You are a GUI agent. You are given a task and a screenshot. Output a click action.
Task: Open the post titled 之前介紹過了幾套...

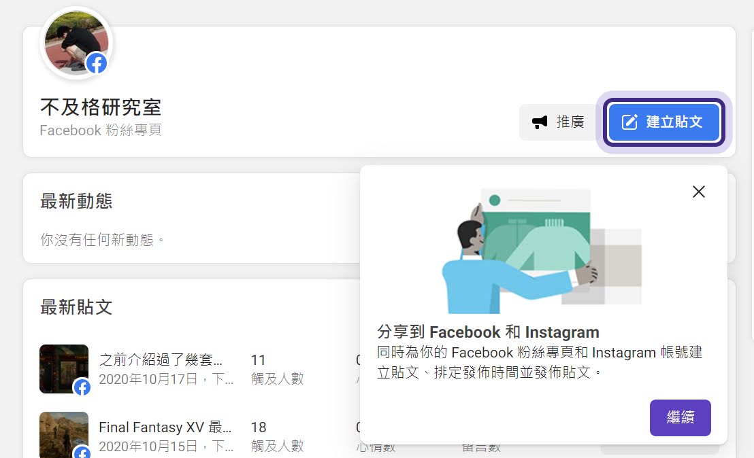pos(161,359)
